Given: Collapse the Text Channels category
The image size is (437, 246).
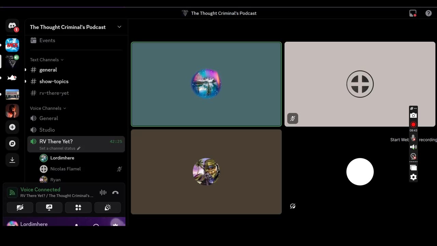Looking at the screenshot, I should click(x=47, y=60).
